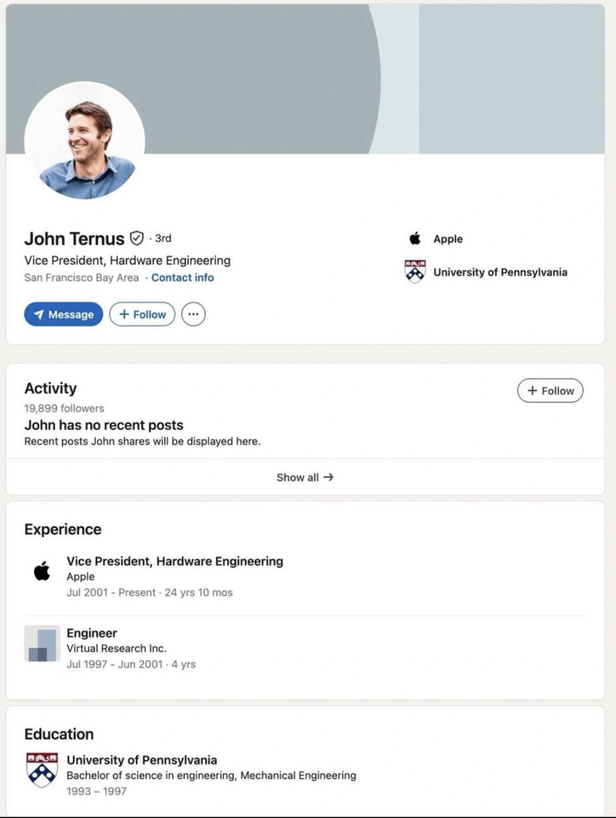Click the Apple logo in the profile header

pyautogui.click(x=414, y=239)
